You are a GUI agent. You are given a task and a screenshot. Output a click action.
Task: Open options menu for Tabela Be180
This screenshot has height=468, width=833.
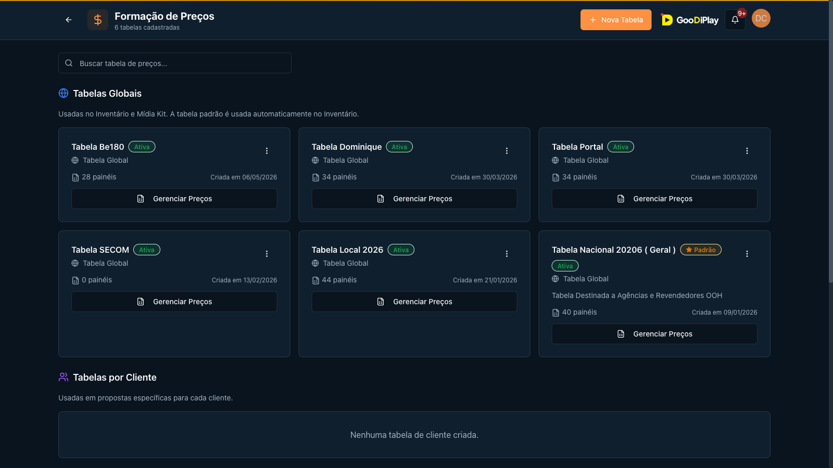pos(267,151)
